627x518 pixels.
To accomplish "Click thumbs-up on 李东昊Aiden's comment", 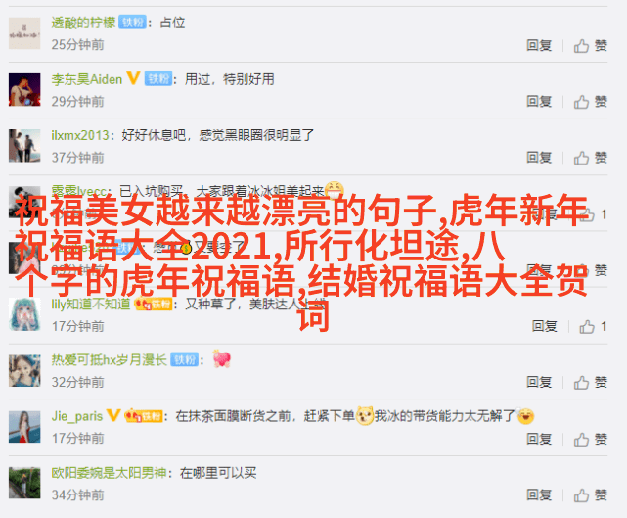I will coord(591,102).
